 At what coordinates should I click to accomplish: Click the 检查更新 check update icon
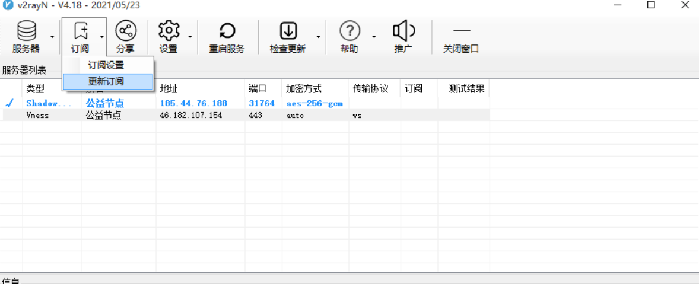[288, 31]
